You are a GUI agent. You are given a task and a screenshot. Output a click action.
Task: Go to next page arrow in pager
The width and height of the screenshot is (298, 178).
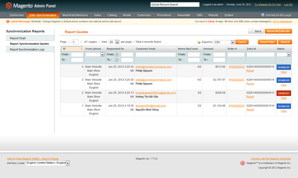81,42
